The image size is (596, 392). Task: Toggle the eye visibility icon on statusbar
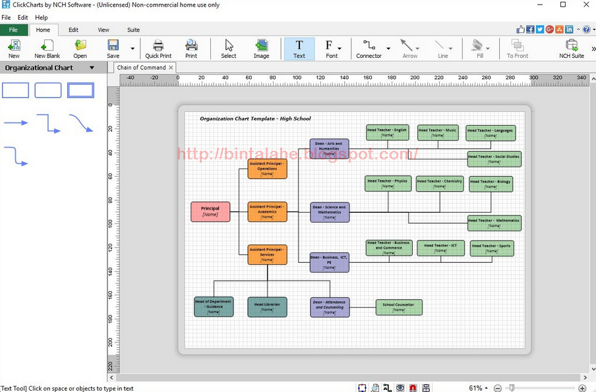pos(400,387)
